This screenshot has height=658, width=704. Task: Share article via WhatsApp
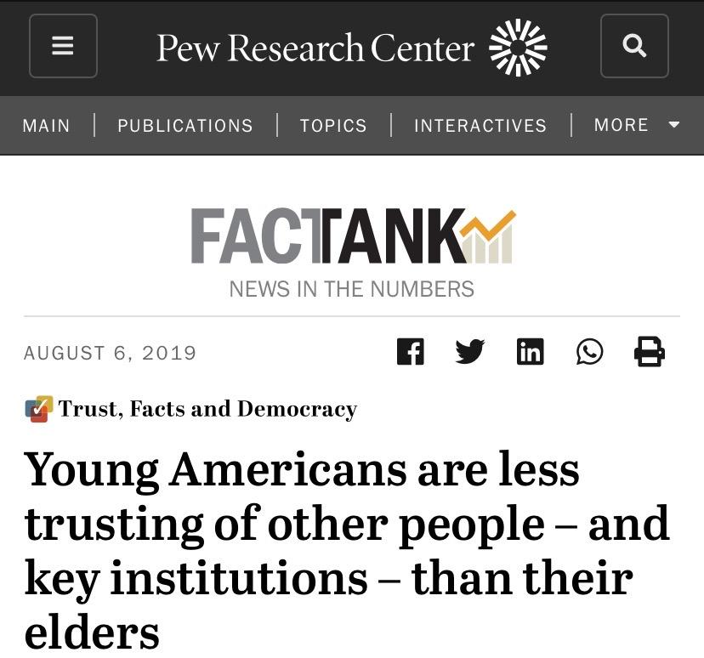click(589, 351)
